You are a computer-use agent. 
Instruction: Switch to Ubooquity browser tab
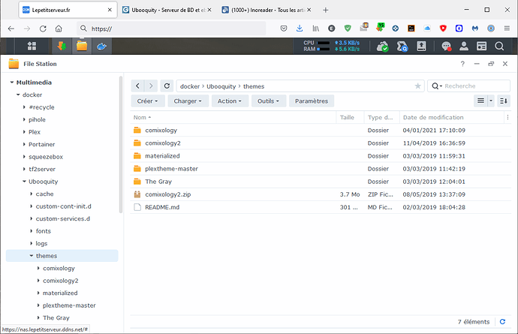point(165,10)
